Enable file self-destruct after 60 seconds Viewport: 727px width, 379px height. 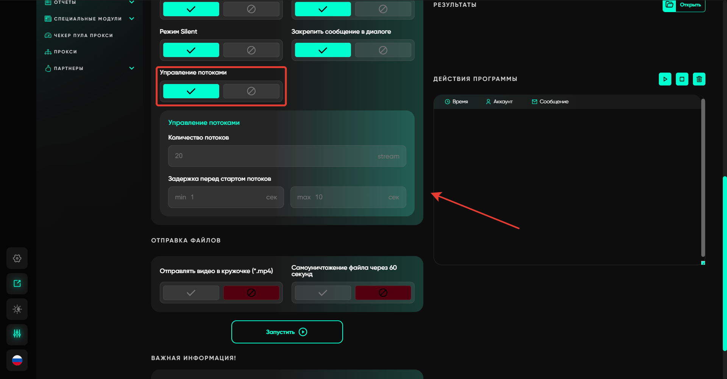tap(323, 293)
